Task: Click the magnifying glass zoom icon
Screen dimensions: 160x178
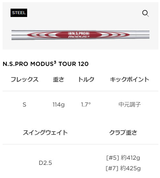Action: tap(146, 13)
